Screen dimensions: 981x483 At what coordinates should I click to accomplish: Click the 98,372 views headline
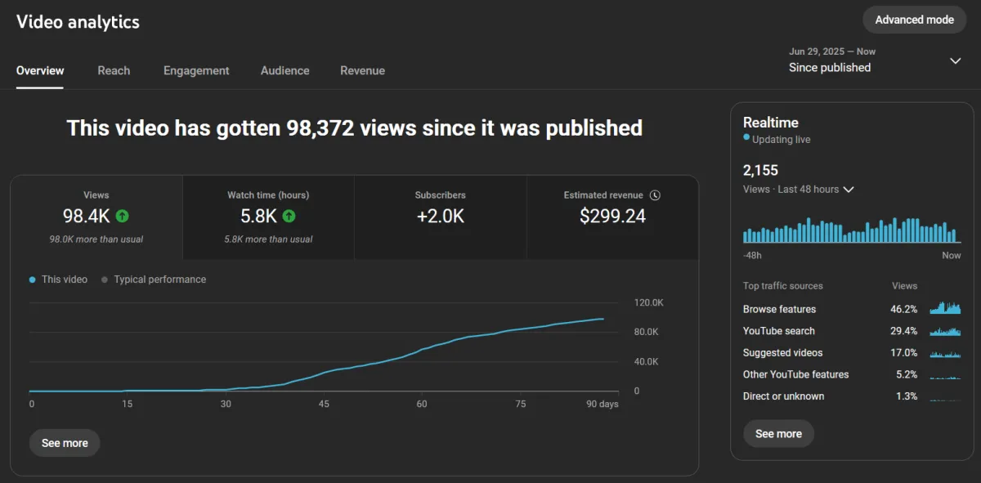pyautogui.click(x=354, y=127)
